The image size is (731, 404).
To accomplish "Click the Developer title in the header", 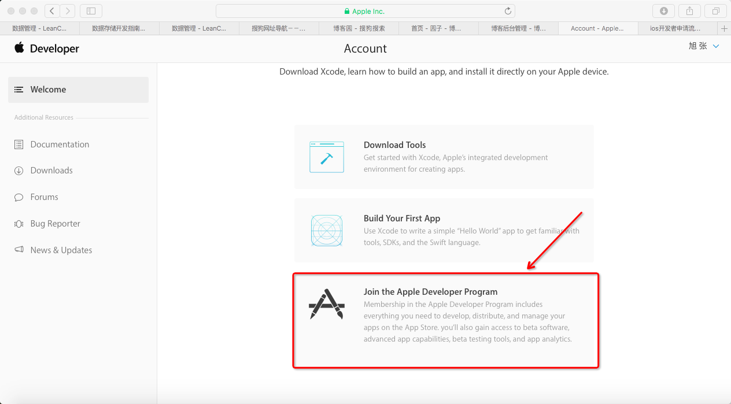I will pyautogui.click(x=54, y=49).
